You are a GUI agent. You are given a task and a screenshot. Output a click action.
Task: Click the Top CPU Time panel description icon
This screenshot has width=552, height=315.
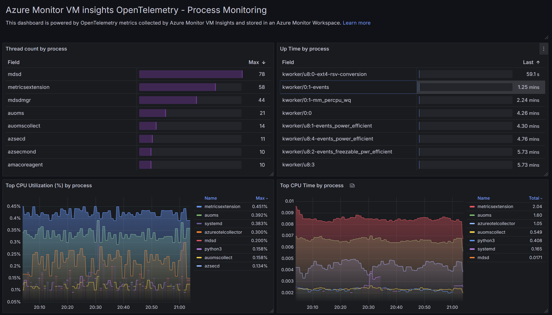click(352, 186)
